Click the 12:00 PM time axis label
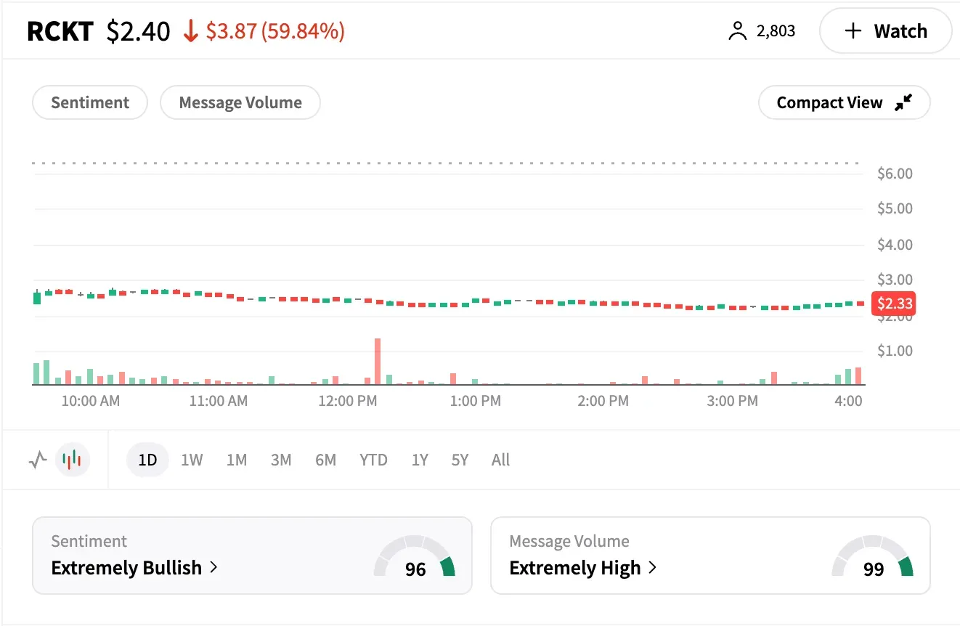This screenshot has width=960, height=626. point(347,401)
